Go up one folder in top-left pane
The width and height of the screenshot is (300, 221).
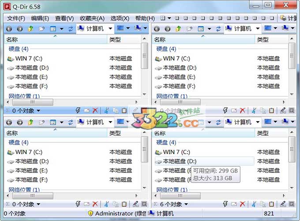point(30,29)
